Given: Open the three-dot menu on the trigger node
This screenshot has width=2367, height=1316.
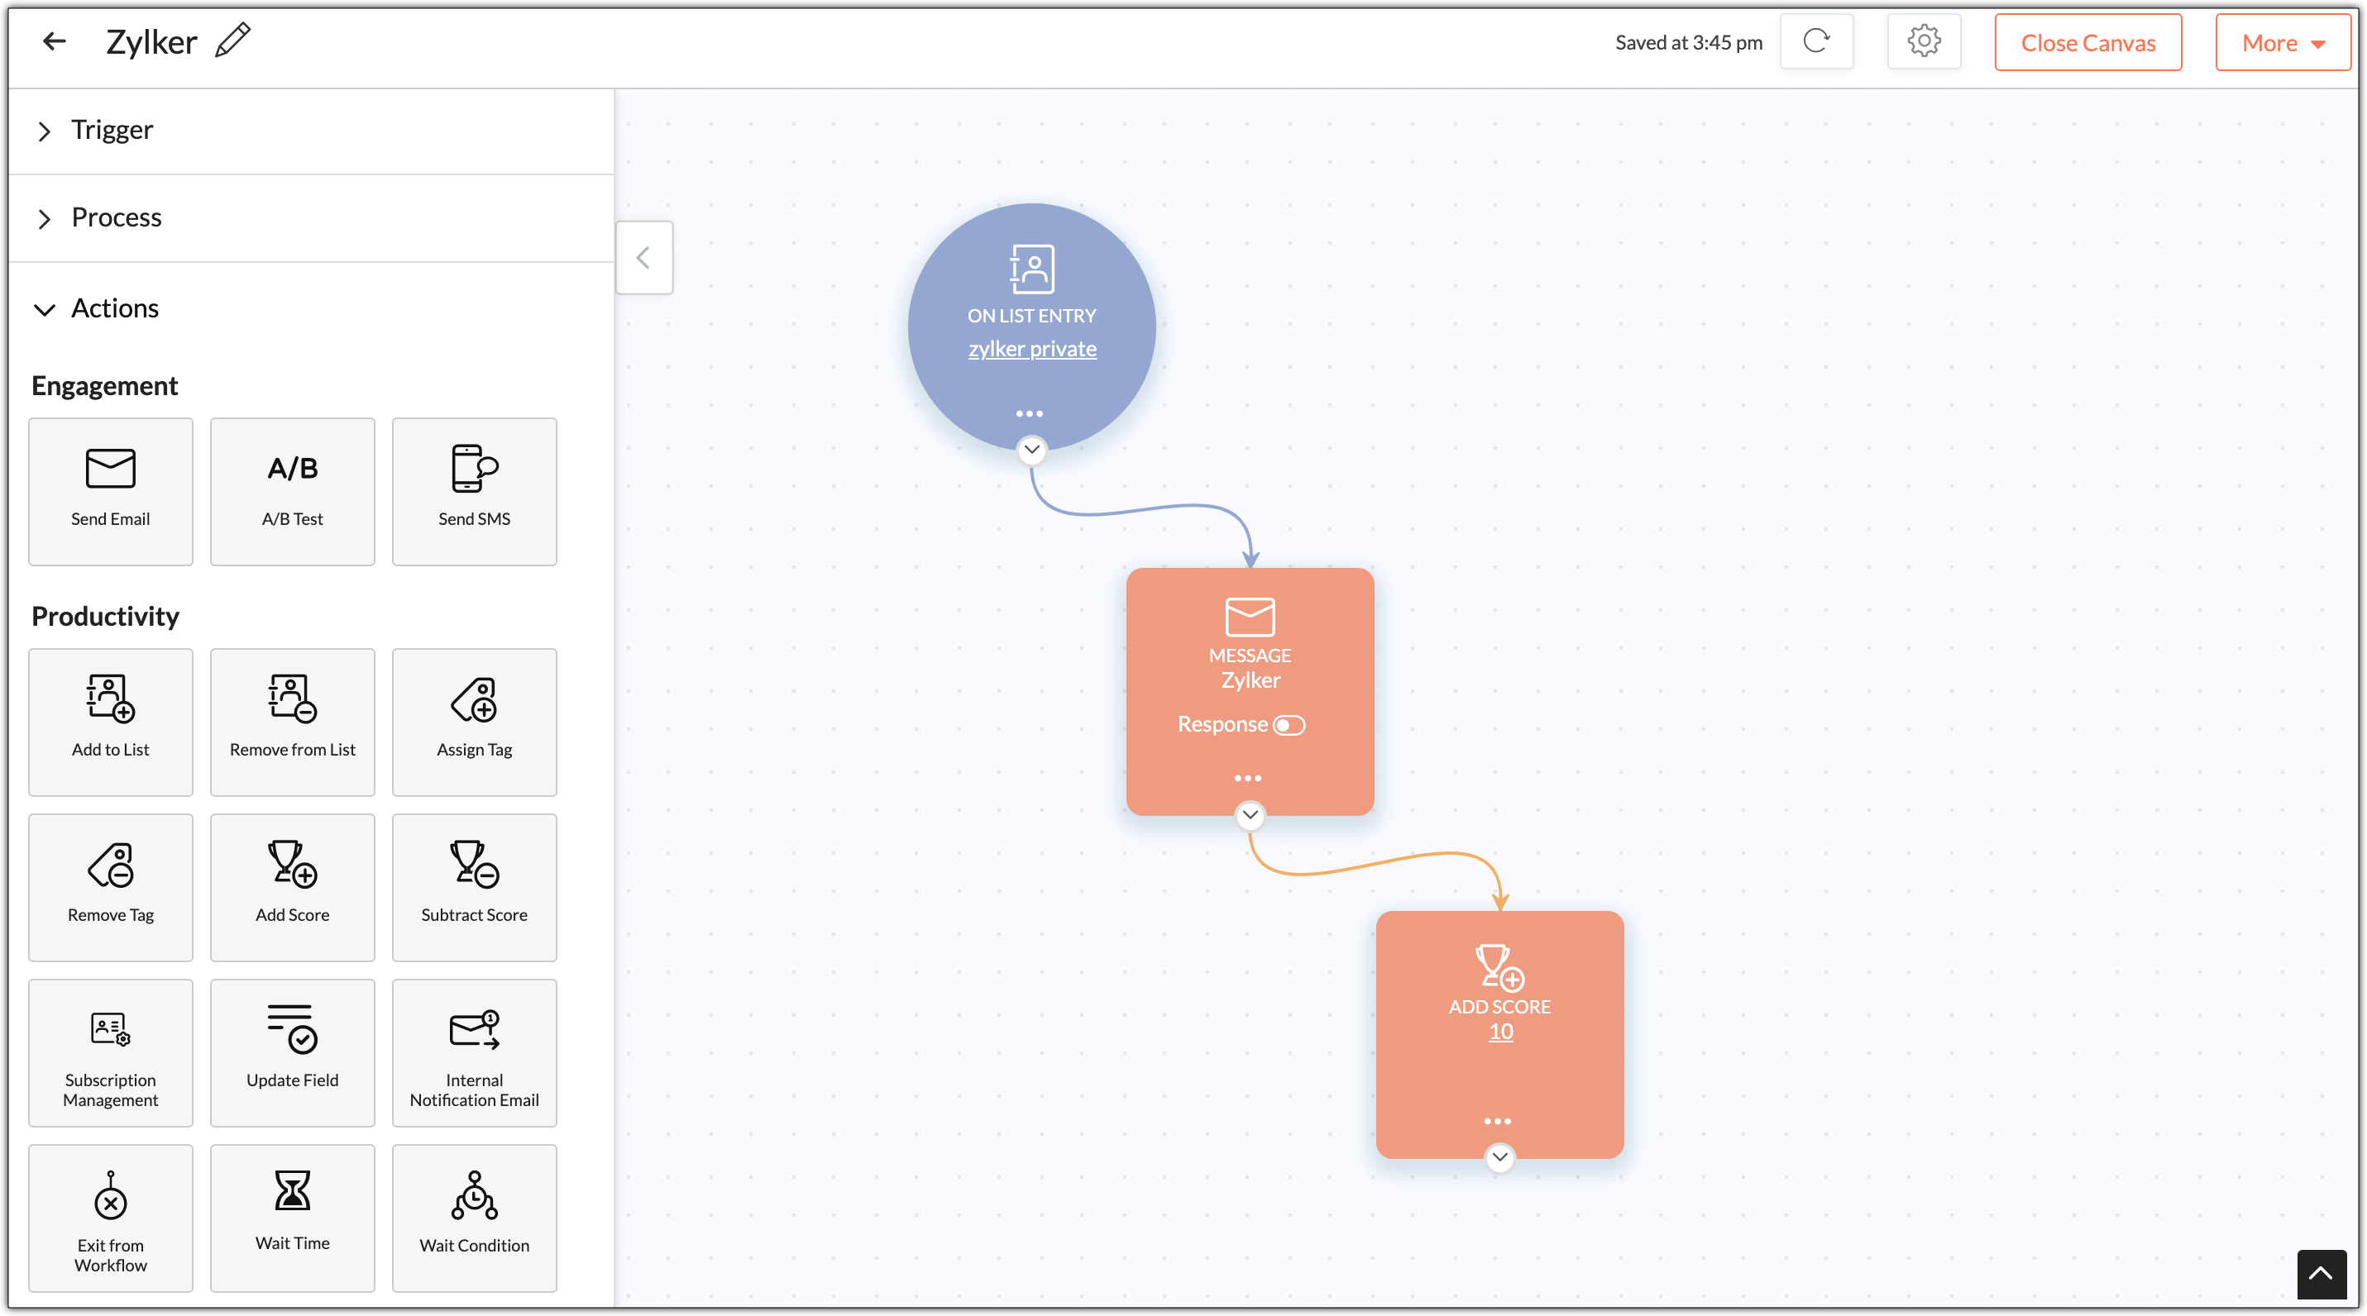Looking at the screenshot, I should pos(1029,414).
